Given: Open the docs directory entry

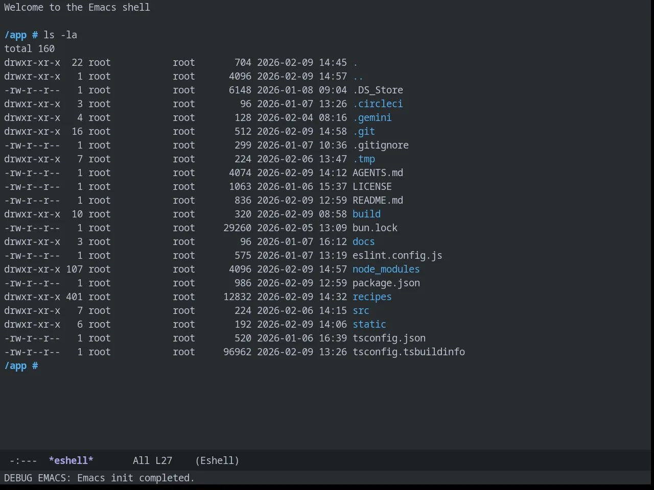Looking at the screenshot, I should (x=364, y=241).
